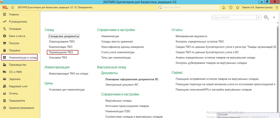Click user name Павлов А.В. (Администратор)
Image resolution: width=280 pixels, height=118 pixels.
[x=257, y=7]
